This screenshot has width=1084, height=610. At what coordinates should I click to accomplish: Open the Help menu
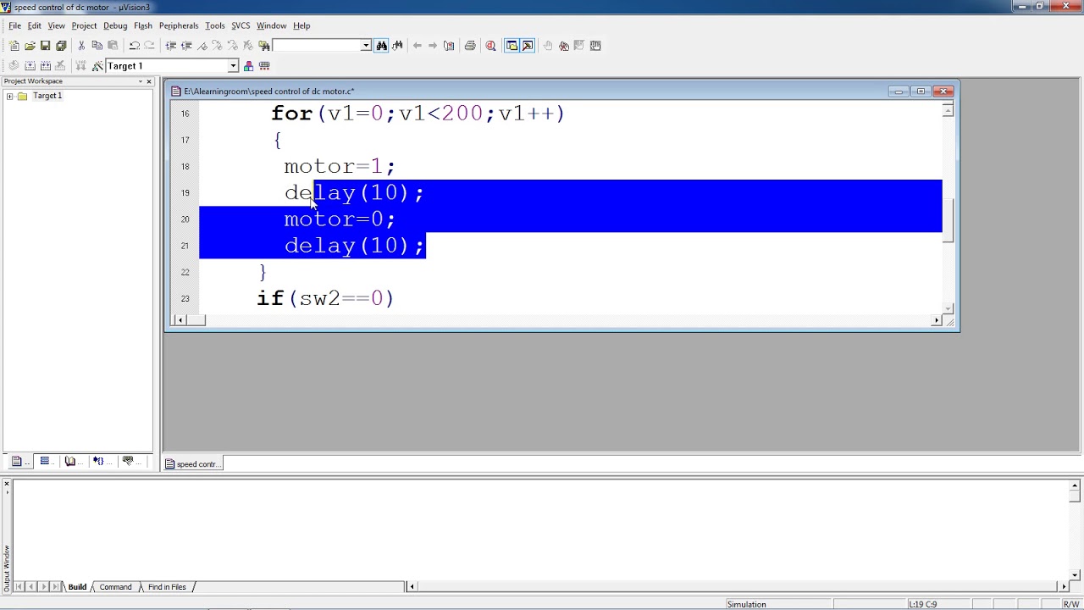301,25
